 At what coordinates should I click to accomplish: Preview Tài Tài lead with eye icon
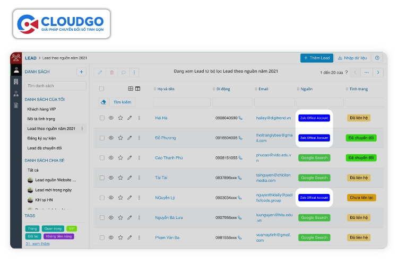point(111,178)
